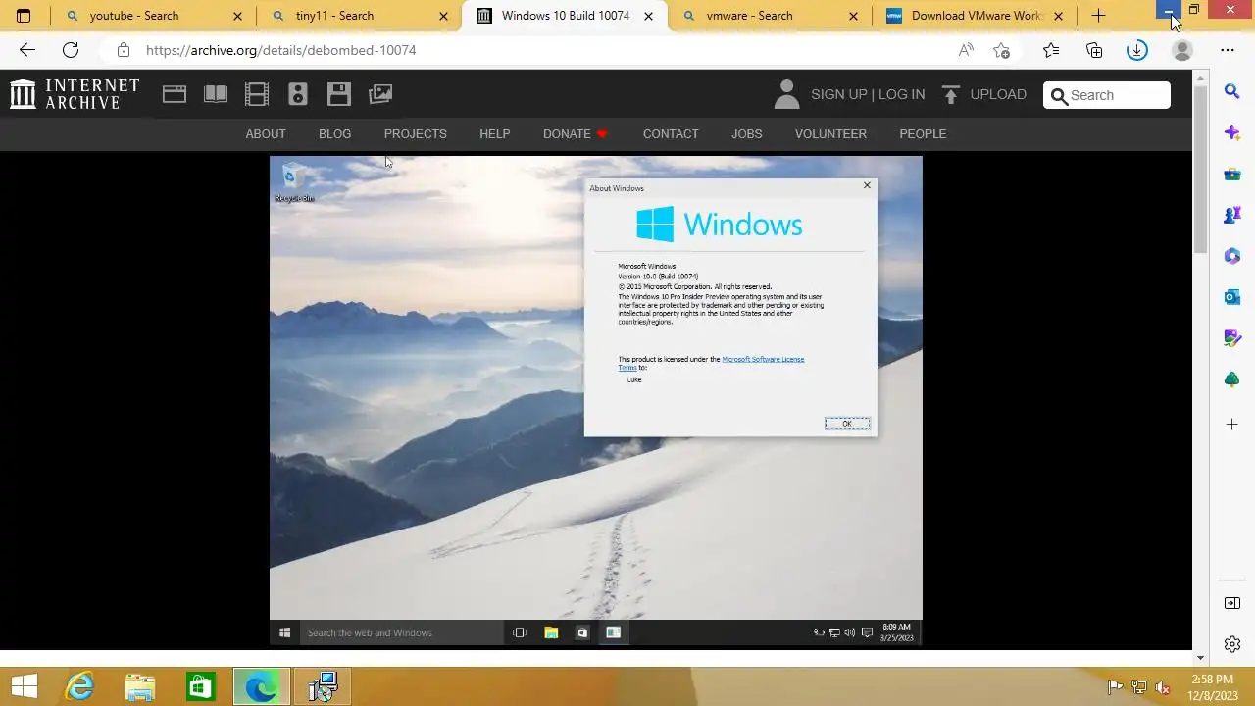Click the taskbar clock showing 2:58 PM
1255x706 pixels.
point(1212,686)
